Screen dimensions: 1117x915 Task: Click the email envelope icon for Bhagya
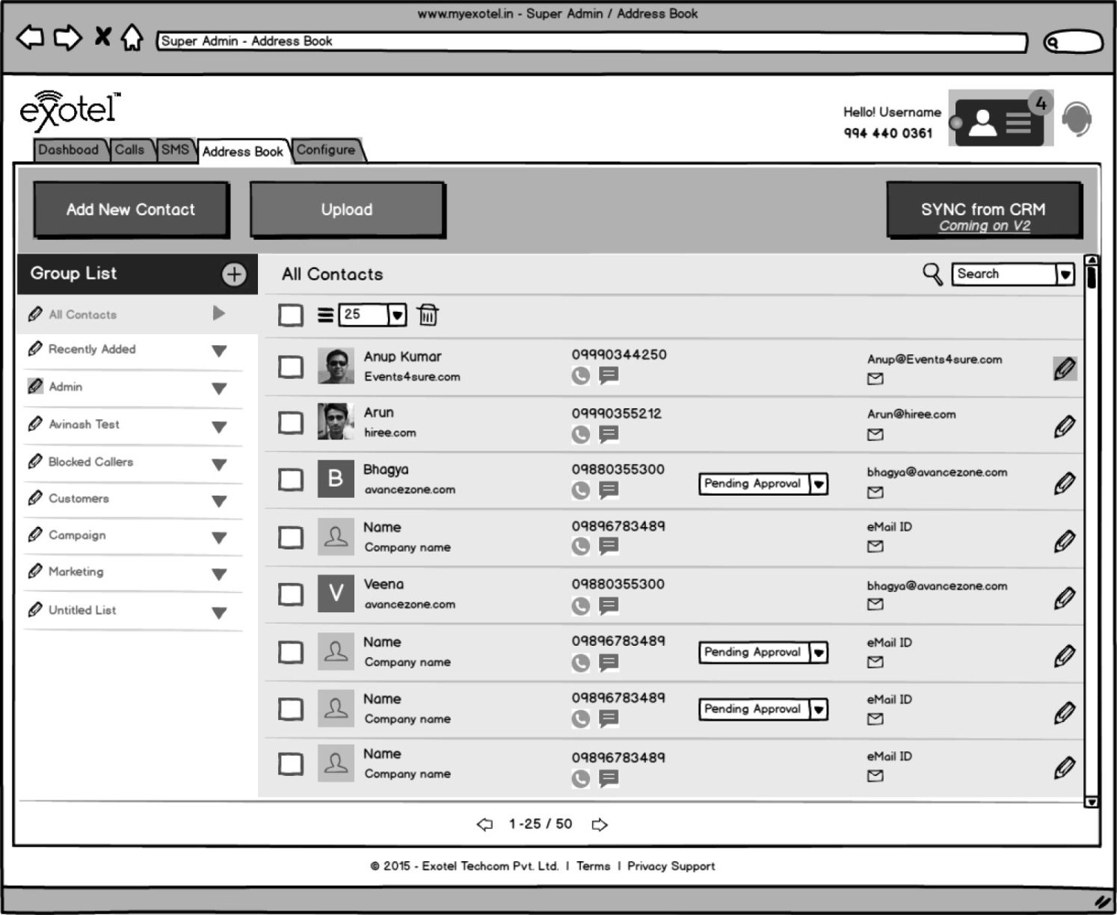[x=874, y=492]
